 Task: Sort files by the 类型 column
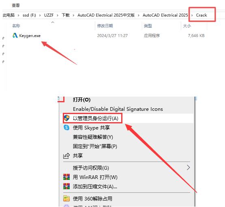(x=148, y=26)
